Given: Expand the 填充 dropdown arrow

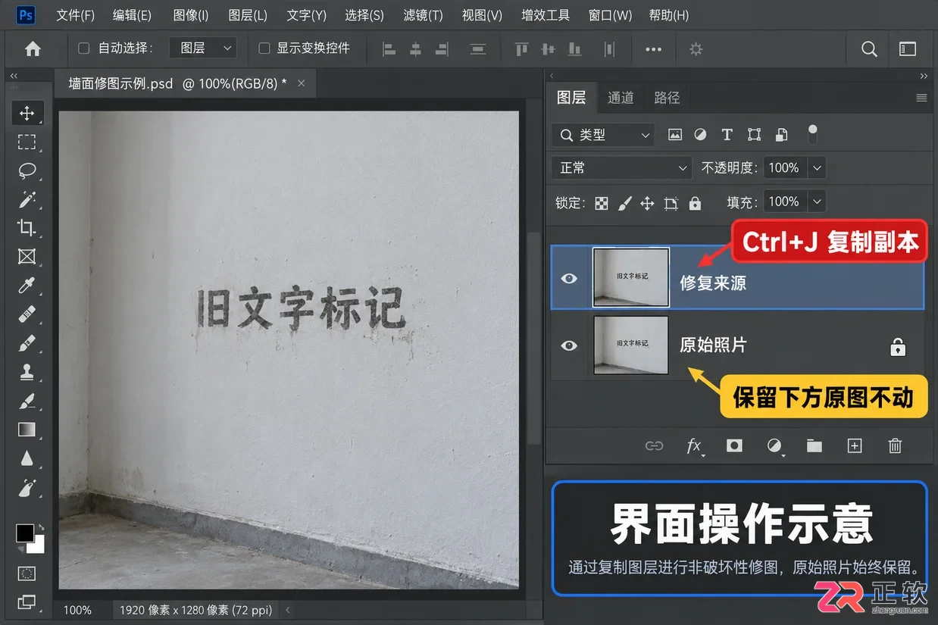Looking at the screenshot, I should [x=817, y=202].
